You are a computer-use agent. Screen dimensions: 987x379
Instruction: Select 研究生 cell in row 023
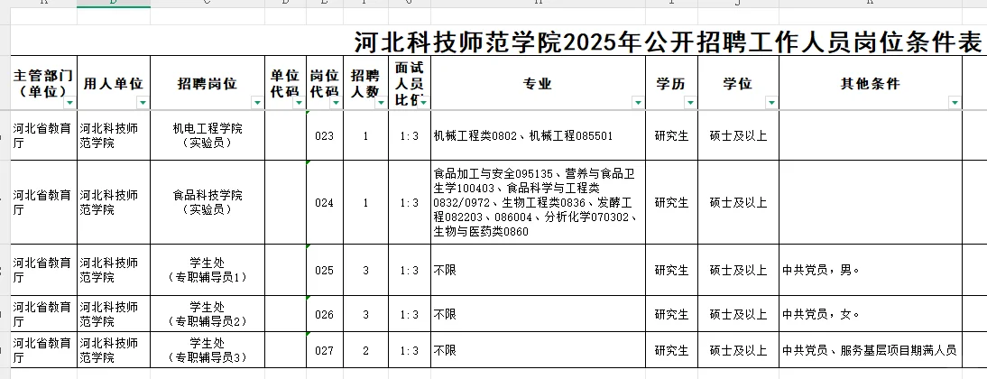pyautogui.click(x=671, y=135)
